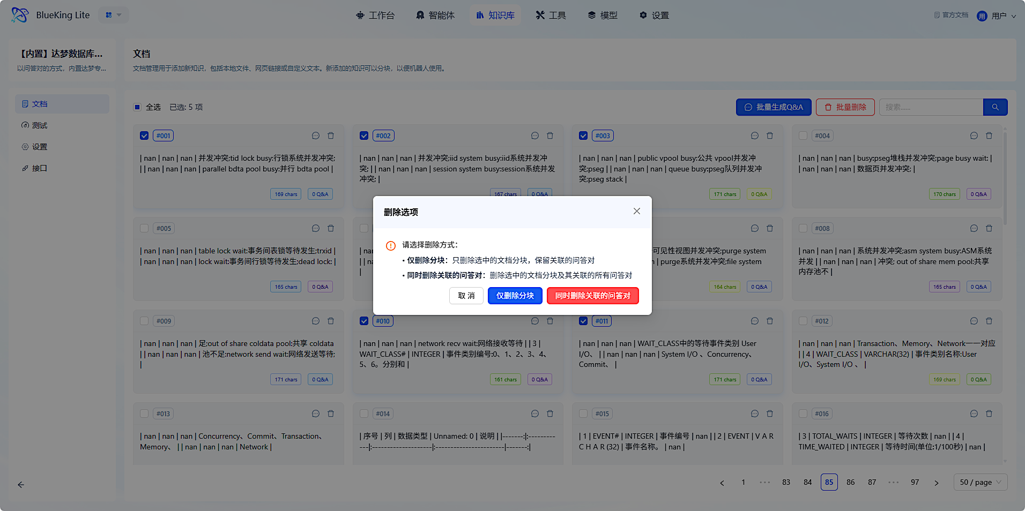
Task: Click the back arrow at bottom left
Action: 21,485
